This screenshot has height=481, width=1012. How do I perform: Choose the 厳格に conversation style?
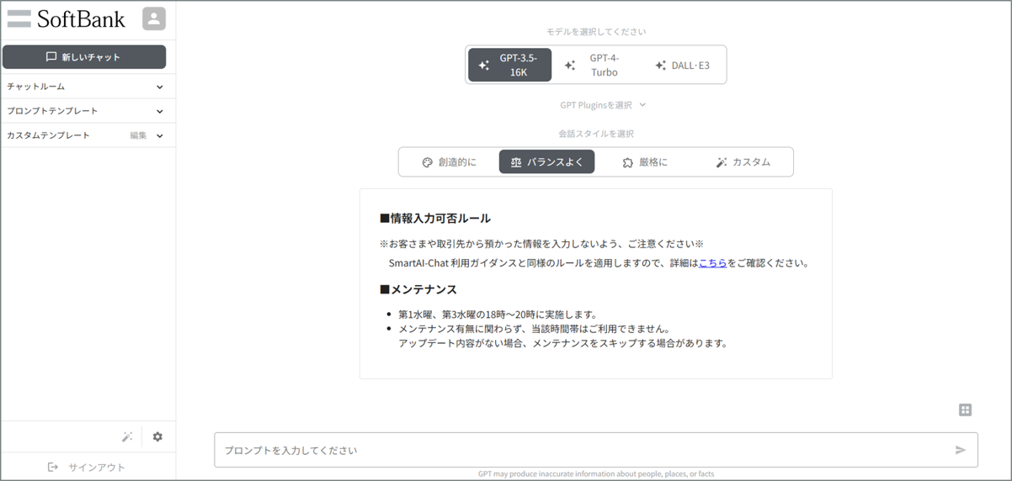pyautogui.click(x=645, y=162)
